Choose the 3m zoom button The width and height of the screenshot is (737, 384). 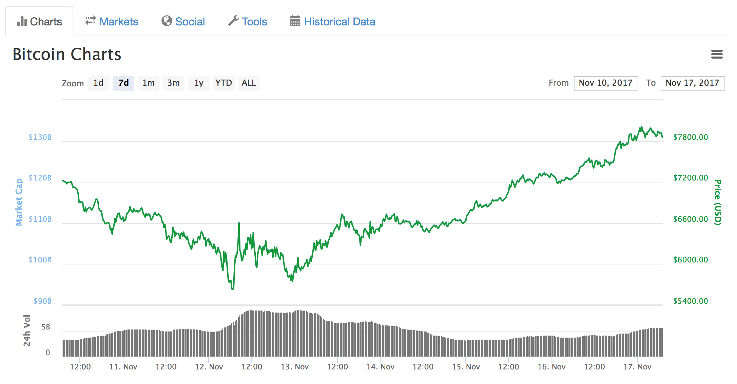coord(174,83)
